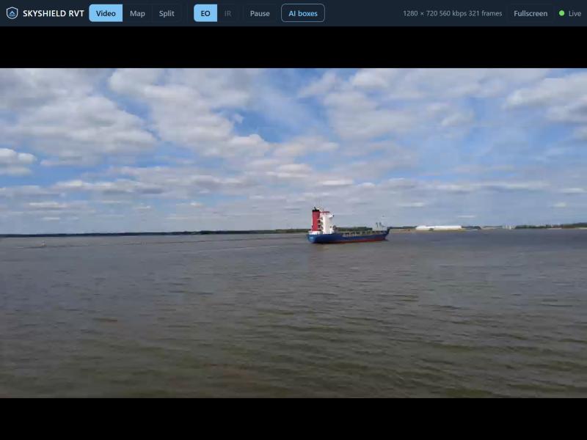Pause the live video feed
The width and height of the screenshot is (587, 440).
click(x=260, y=13)
